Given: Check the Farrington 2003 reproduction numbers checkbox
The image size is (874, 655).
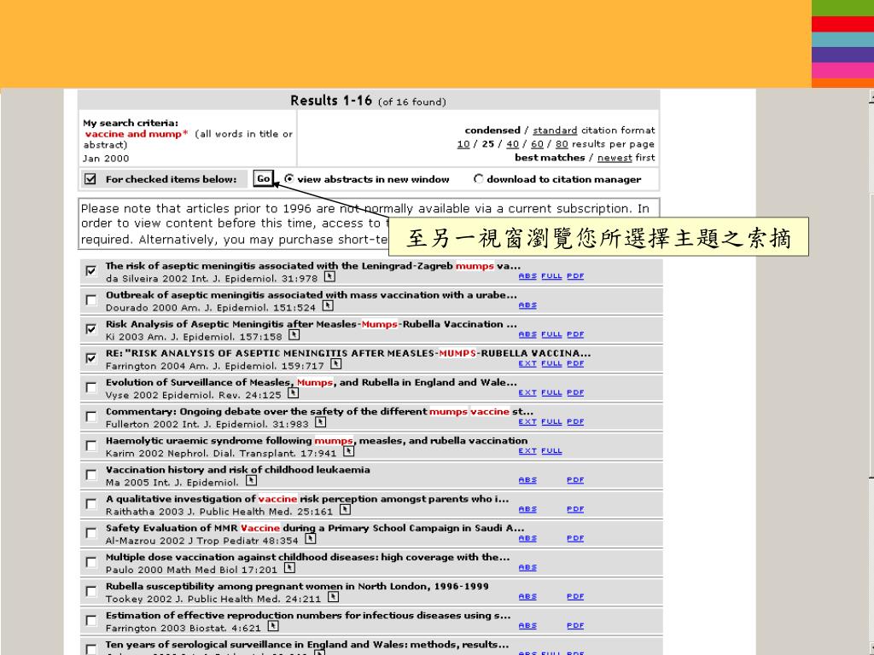Looking at the screenshot, I should (90, 621).
